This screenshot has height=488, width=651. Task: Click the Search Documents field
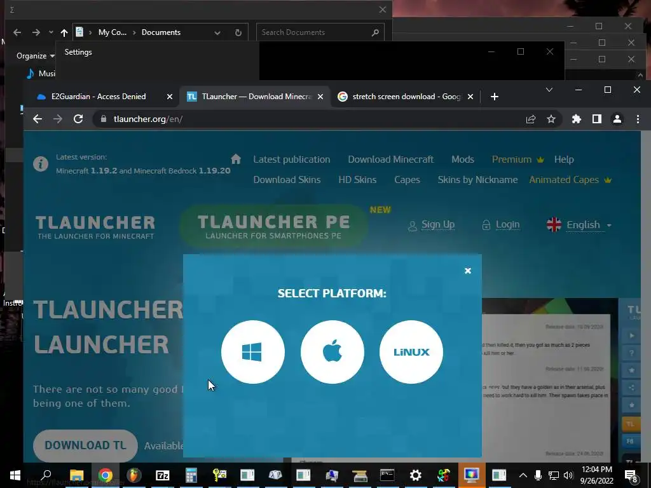(320, 32)
